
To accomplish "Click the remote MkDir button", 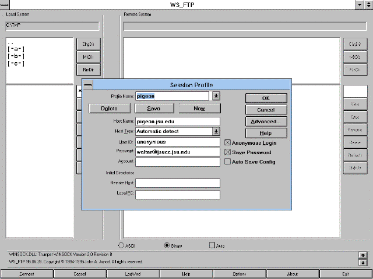I will tap(355, 57).
